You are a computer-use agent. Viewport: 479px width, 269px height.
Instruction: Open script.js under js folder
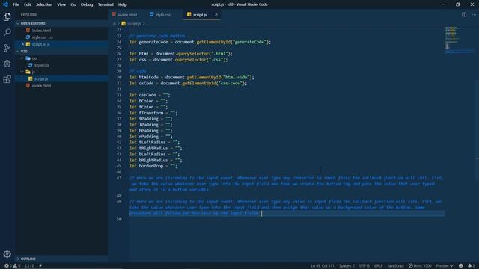pos(41,78)
